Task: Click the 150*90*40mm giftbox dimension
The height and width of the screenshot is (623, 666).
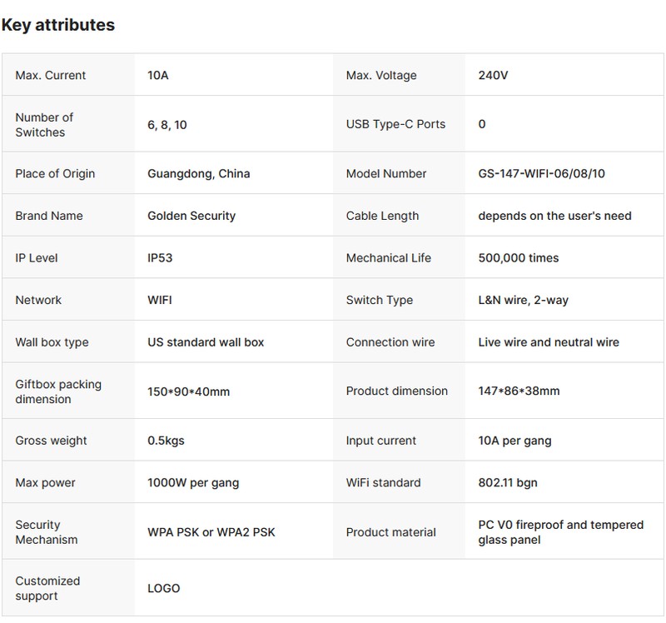Action: (188, 391)
